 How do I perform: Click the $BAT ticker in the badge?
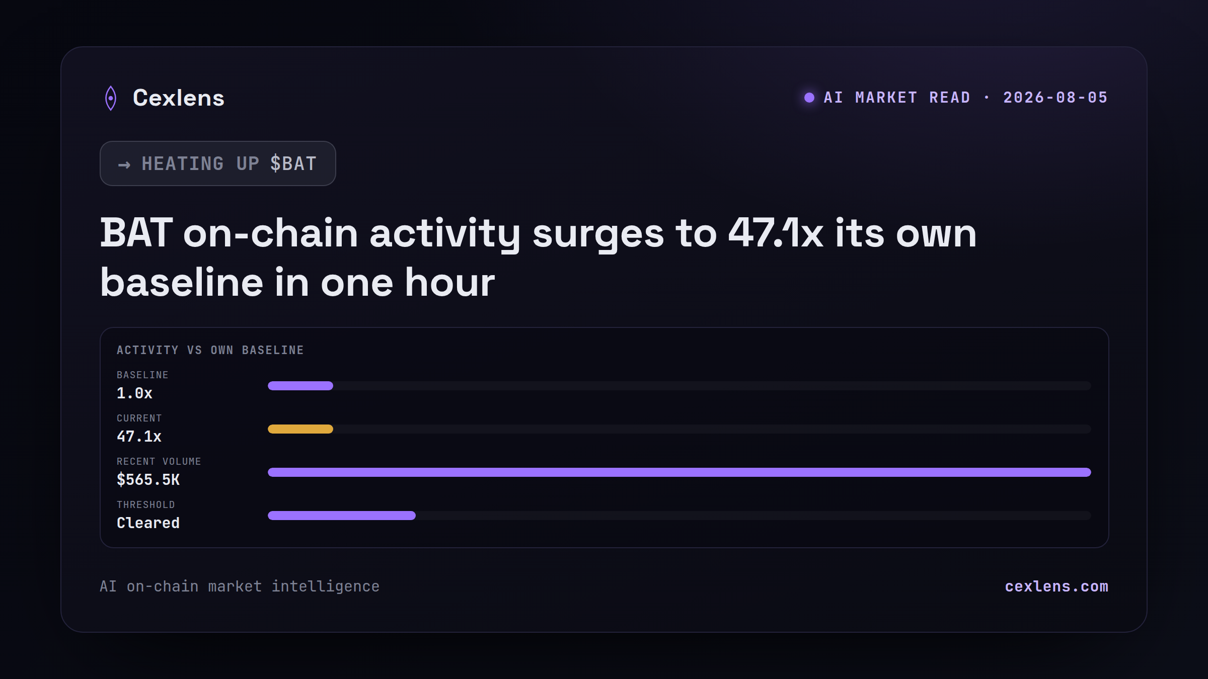click(x=293, y=164)
